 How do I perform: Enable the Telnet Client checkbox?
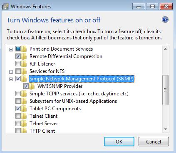pos(18,116)
